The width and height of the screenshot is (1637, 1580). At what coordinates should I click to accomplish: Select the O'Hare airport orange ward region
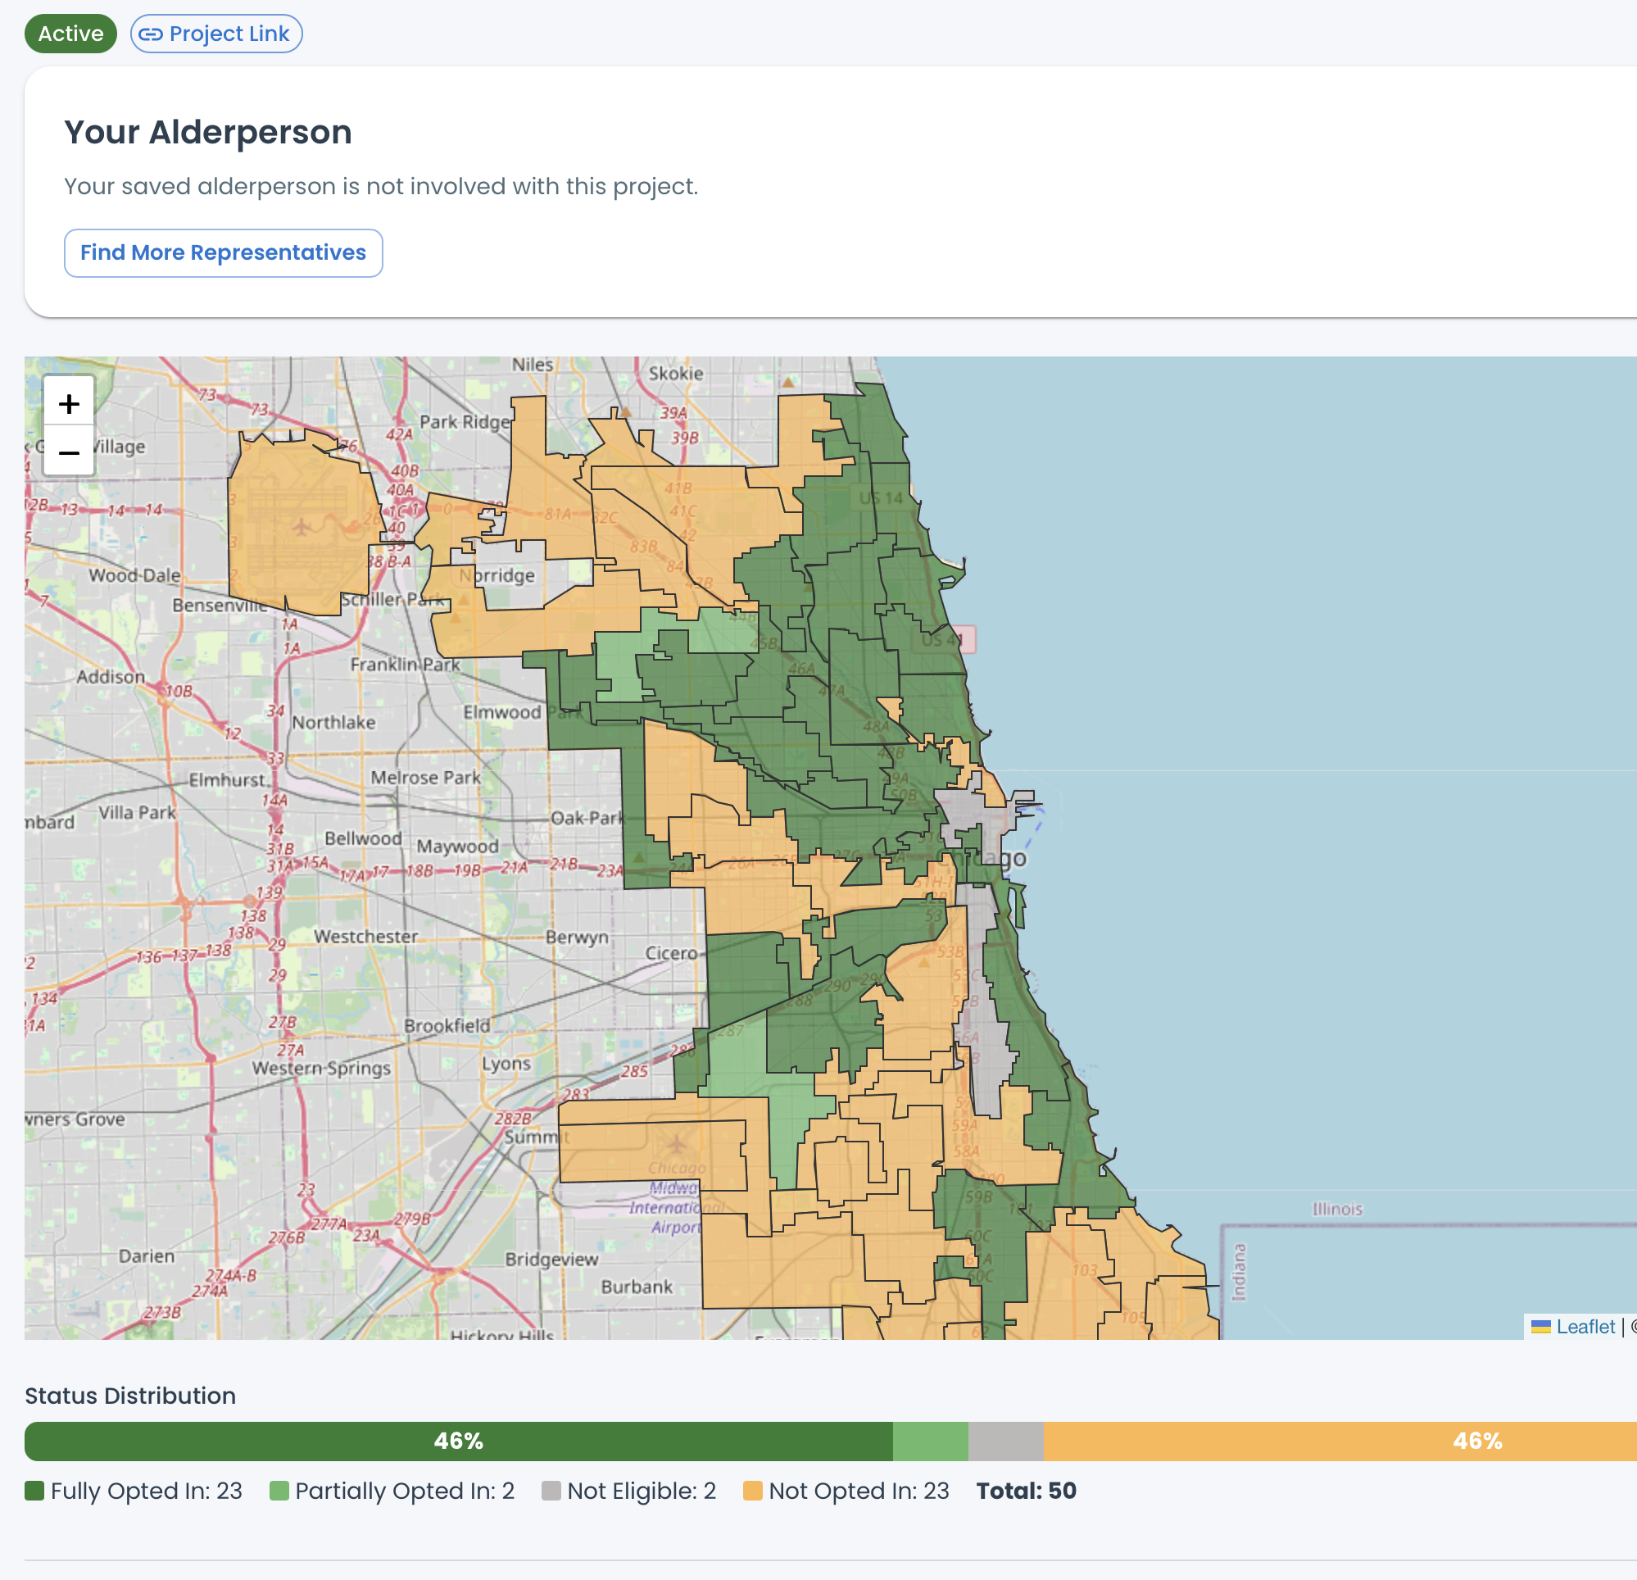301,526
